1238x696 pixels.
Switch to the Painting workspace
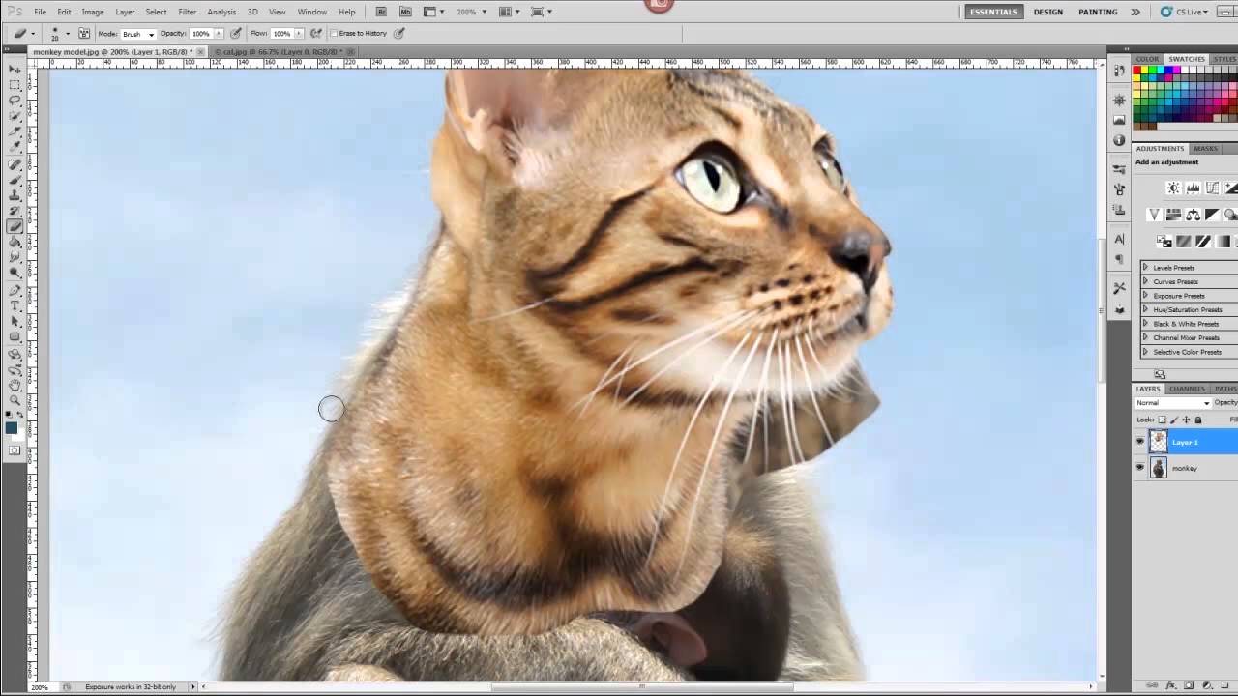point(1098,12)
